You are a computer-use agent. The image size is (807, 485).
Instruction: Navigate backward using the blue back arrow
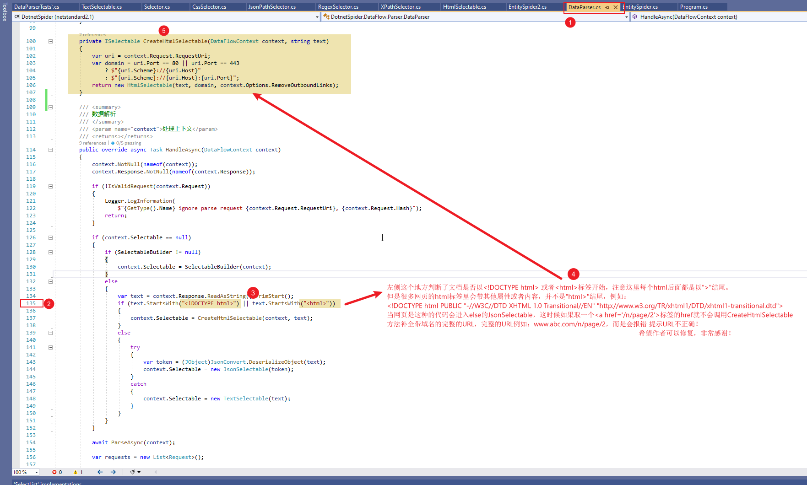click(x=100, y=472)
